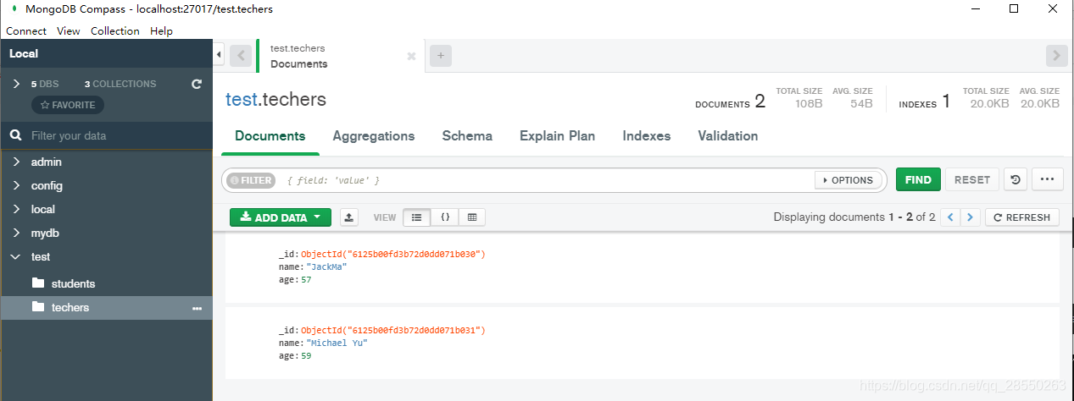Switch to list view

[x=416, y=217]
